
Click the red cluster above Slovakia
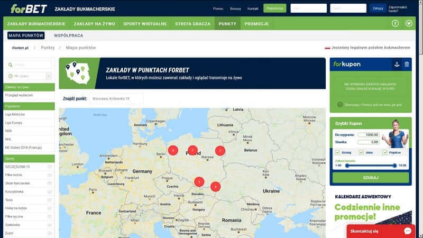click(x=215, y=187)
